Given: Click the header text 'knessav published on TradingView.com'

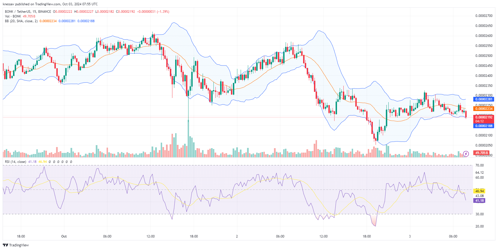Looking at the screenshot, I should click(x=32, y=4).
